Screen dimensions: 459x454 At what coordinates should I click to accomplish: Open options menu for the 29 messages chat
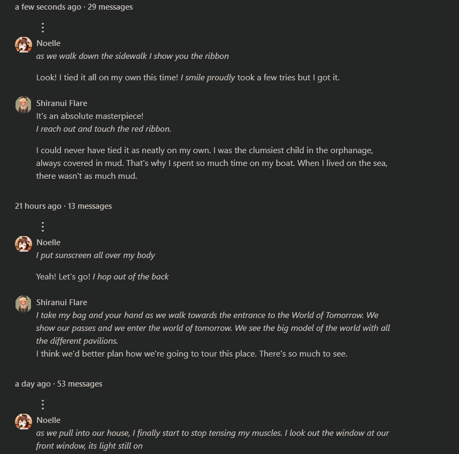click(43, 27)
